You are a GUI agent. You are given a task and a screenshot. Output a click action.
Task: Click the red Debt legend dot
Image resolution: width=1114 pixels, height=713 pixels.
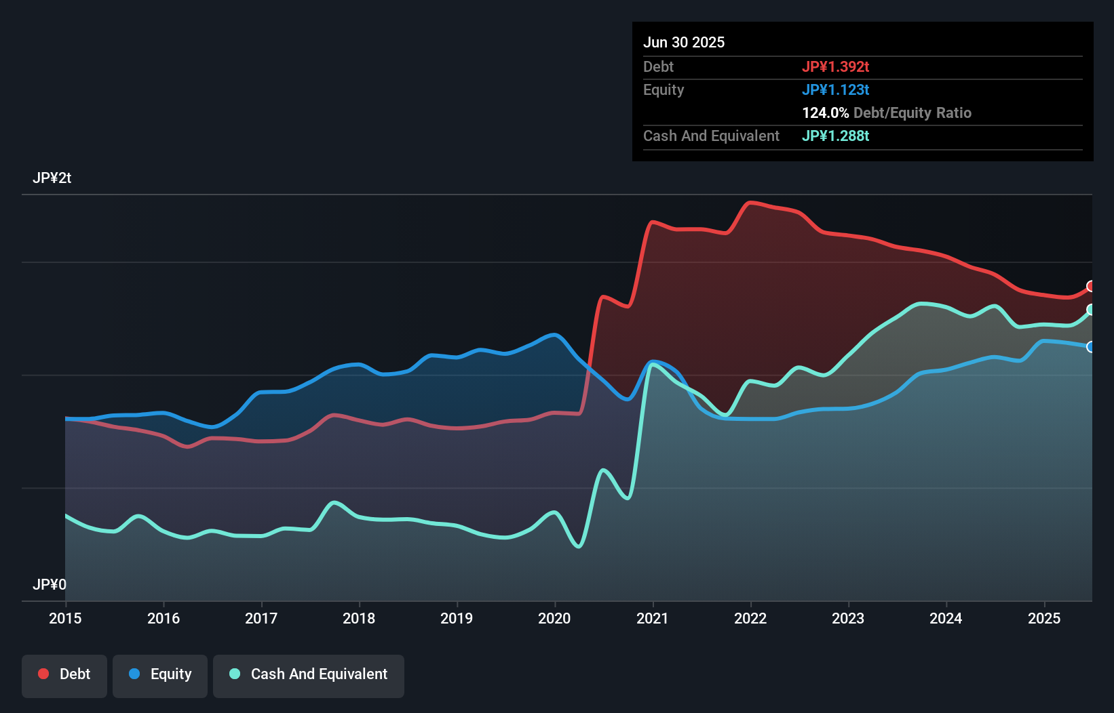42,674
